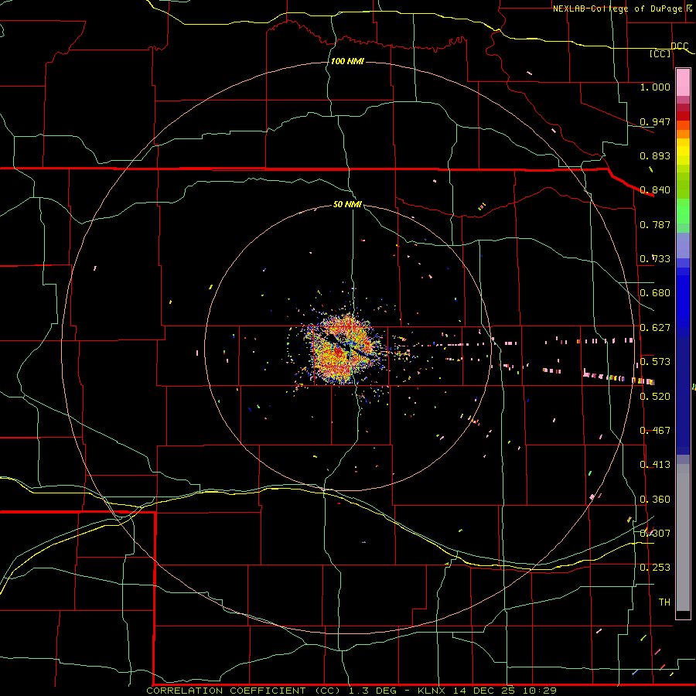Pick the gray segment of the color bar
The height and width of the screenshot is (696, 696).
pyautogui.click(x=683, y=537)
